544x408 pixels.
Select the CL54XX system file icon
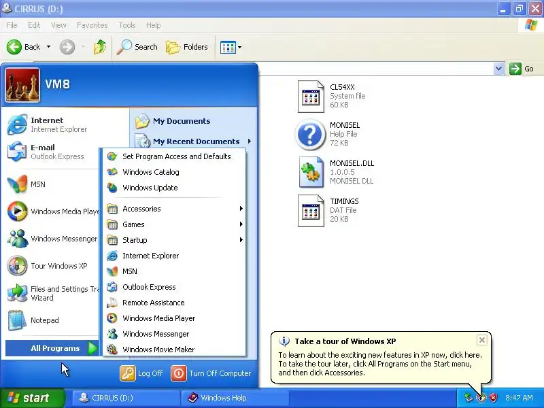tap(311, 97)
